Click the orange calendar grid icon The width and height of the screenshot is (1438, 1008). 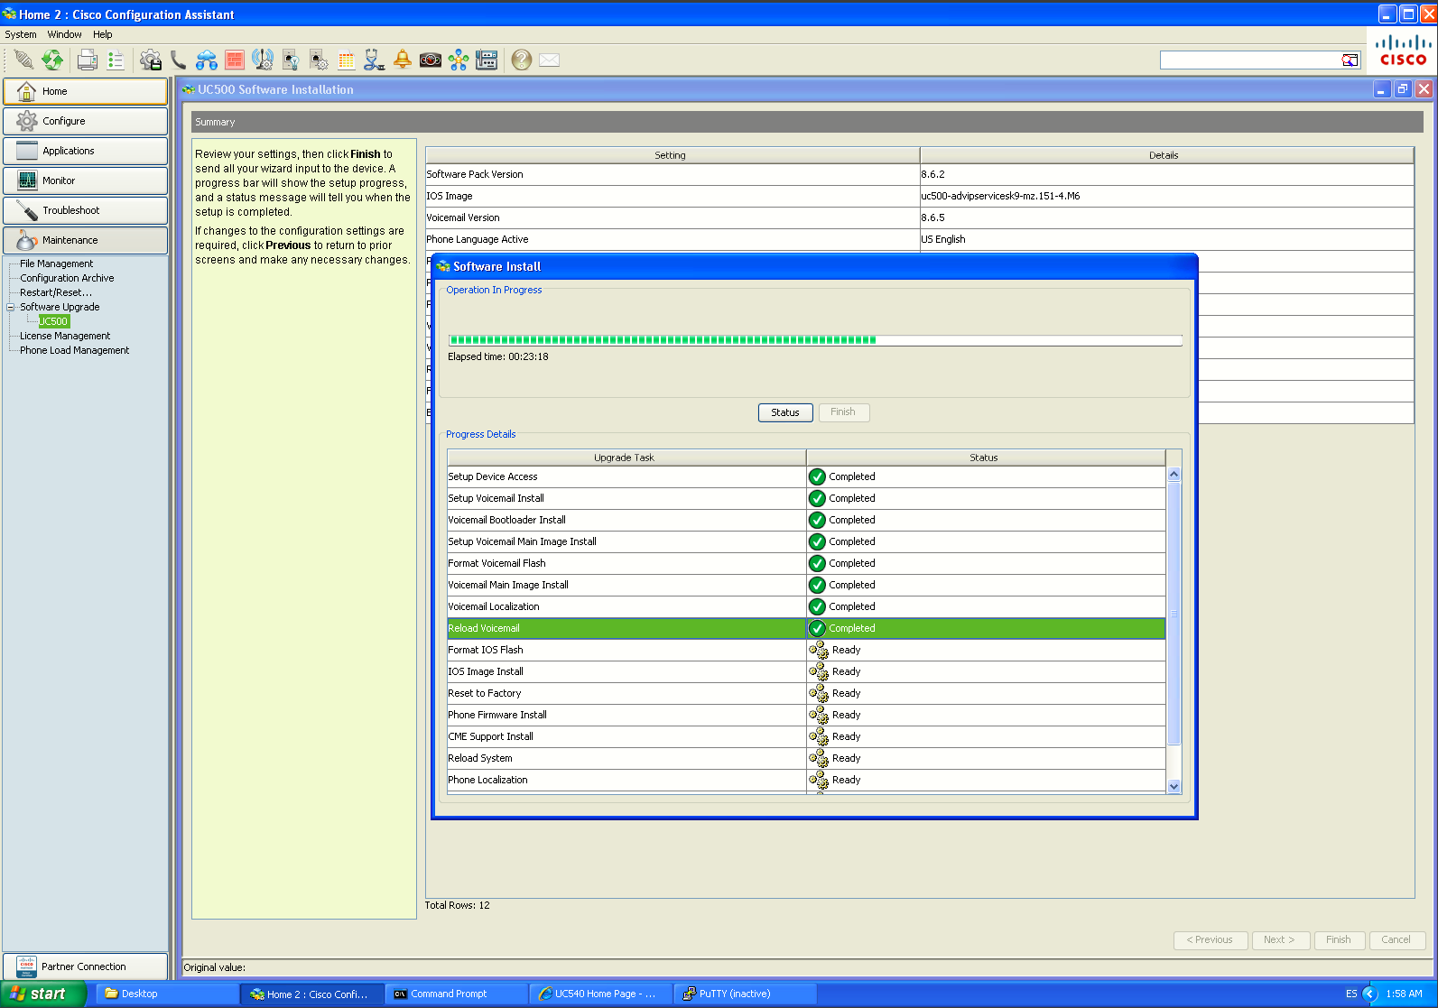click(347, 60)
